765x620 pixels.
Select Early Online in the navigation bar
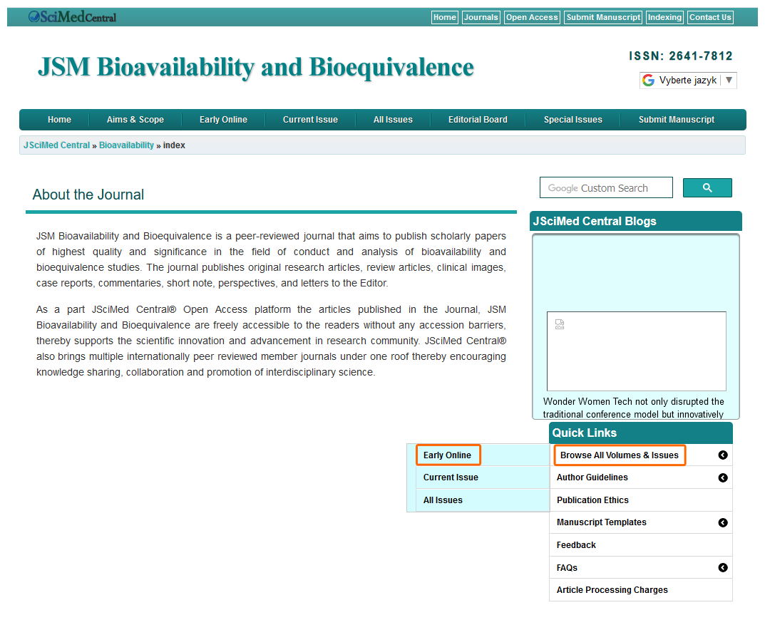pyautogui.click(x=223, y=120)
